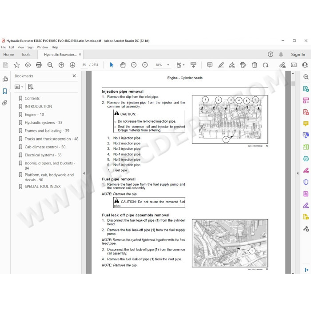This screenshot has width=311, height=311.
Task: Open the Help menu
Action: (55, 47)
